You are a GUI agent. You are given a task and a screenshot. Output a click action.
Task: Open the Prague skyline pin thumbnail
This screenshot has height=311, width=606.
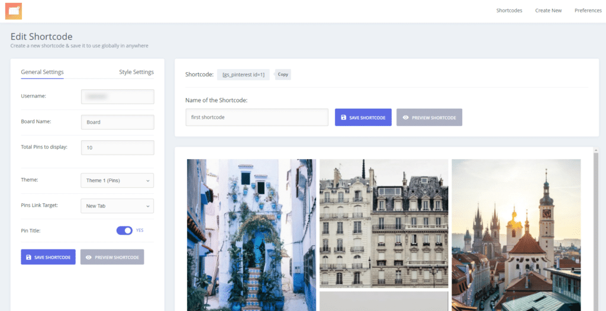516,235
